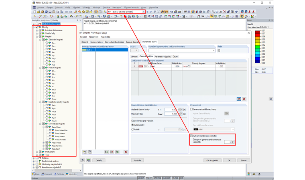Image resolution: width=305 pixels, height=180 pixels.
Task: Select the Automaticky radio button
Action: pos(133,125)
